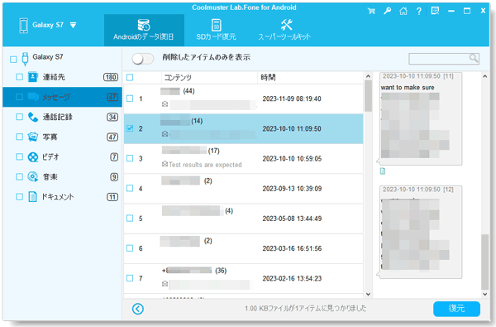496x327 pixels.
Task: Click the USB device icon in tree
Action: (x=25, y=60)
